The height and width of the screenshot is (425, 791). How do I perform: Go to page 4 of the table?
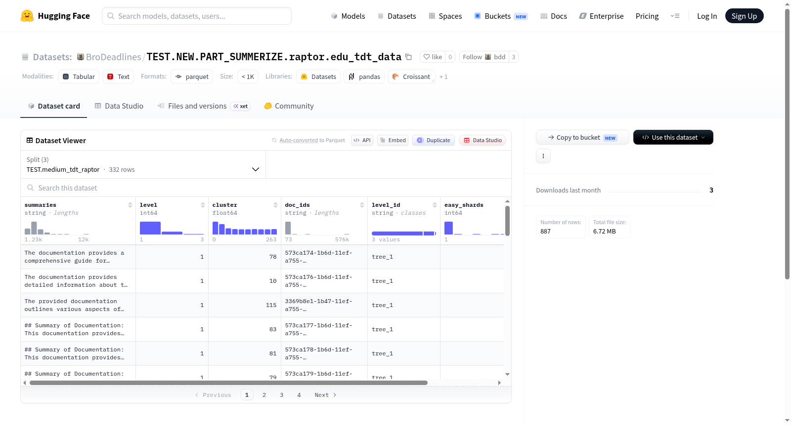299,395
